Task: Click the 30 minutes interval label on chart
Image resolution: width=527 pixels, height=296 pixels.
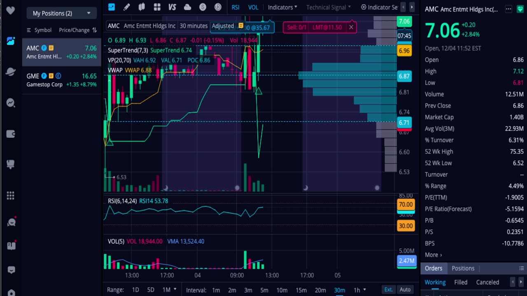Action: [194, 25]
